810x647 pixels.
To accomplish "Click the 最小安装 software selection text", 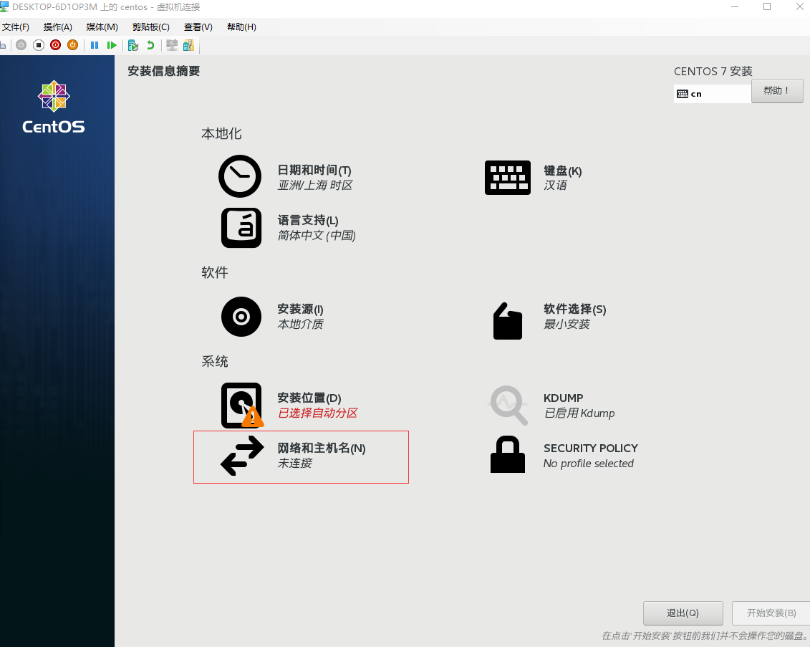I will coord(566,324).
